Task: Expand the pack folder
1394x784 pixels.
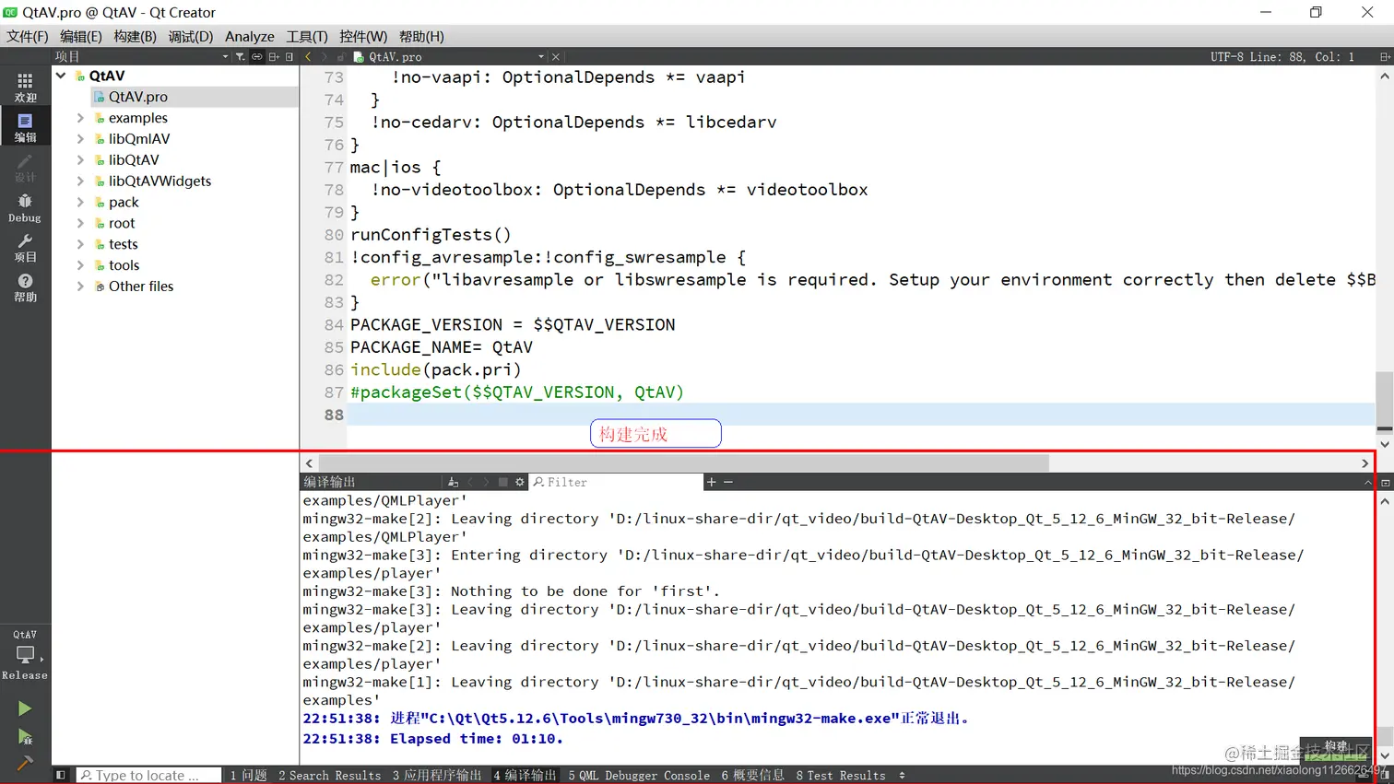Action: click(80, 203)
